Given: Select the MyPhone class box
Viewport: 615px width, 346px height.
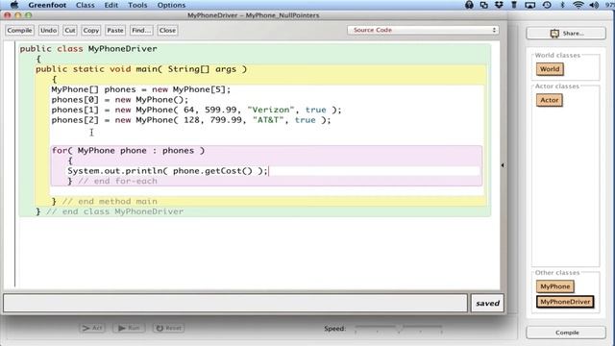Looking at the screenshot, I should [555, 286].
